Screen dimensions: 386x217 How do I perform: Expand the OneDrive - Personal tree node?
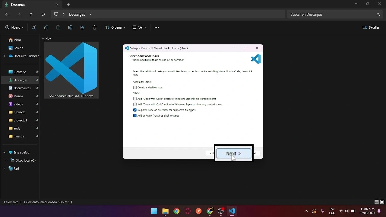pyautogui.click(x=4, y=56)
